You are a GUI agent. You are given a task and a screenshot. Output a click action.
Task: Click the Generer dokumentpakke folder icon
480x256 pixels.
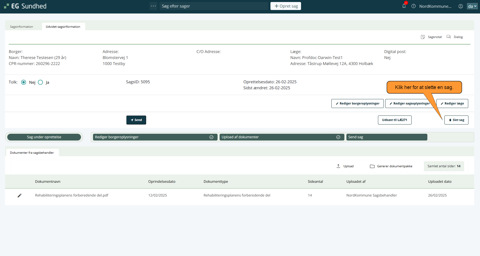point(372,166)
